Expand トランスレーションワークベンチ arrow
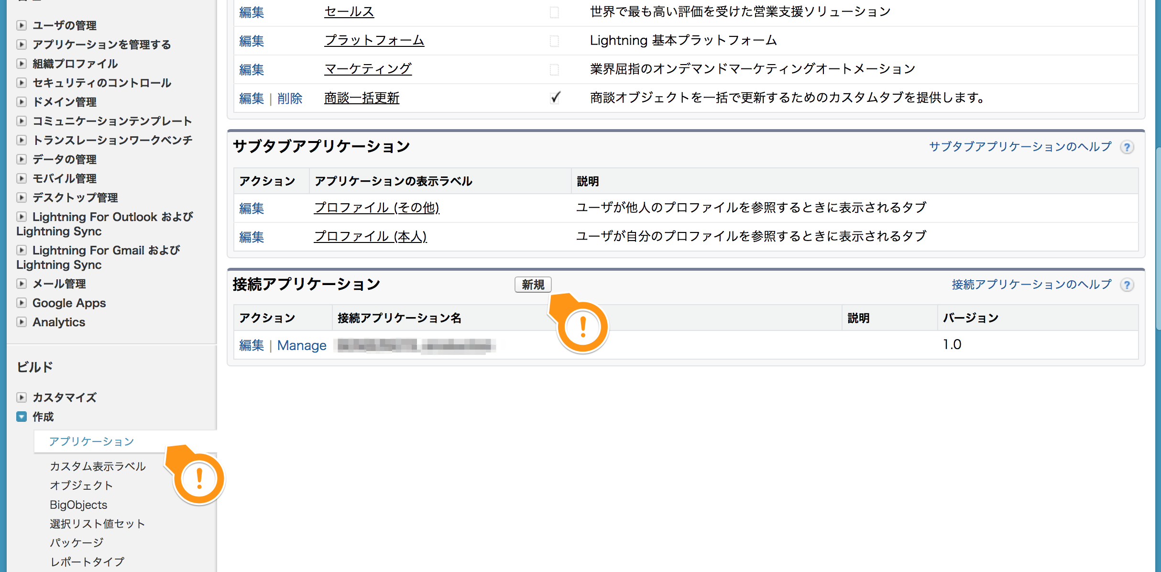Viewport: 1161px width, 572px height. 22,140
